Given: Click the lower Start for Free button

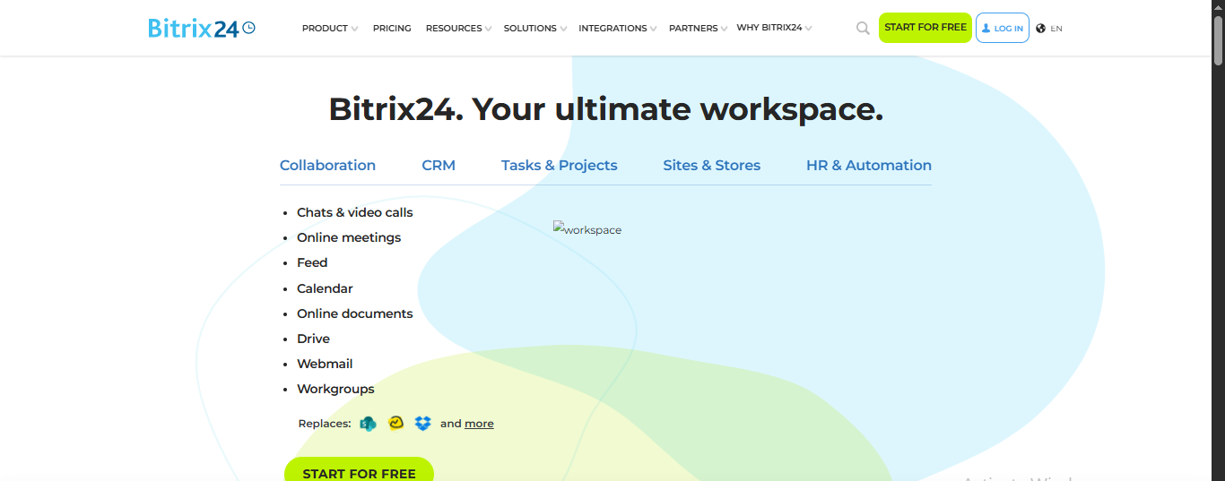Looking at the screenshot, I should (x=359, y=471).
